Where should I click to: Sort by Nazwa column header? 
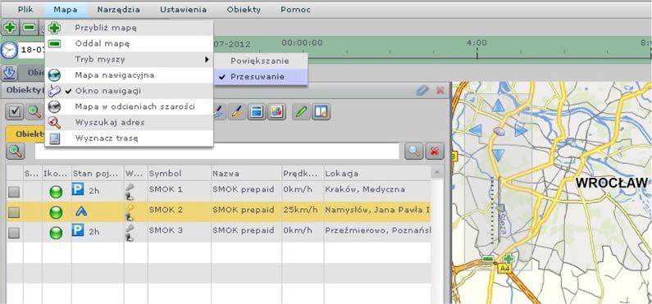246,173
